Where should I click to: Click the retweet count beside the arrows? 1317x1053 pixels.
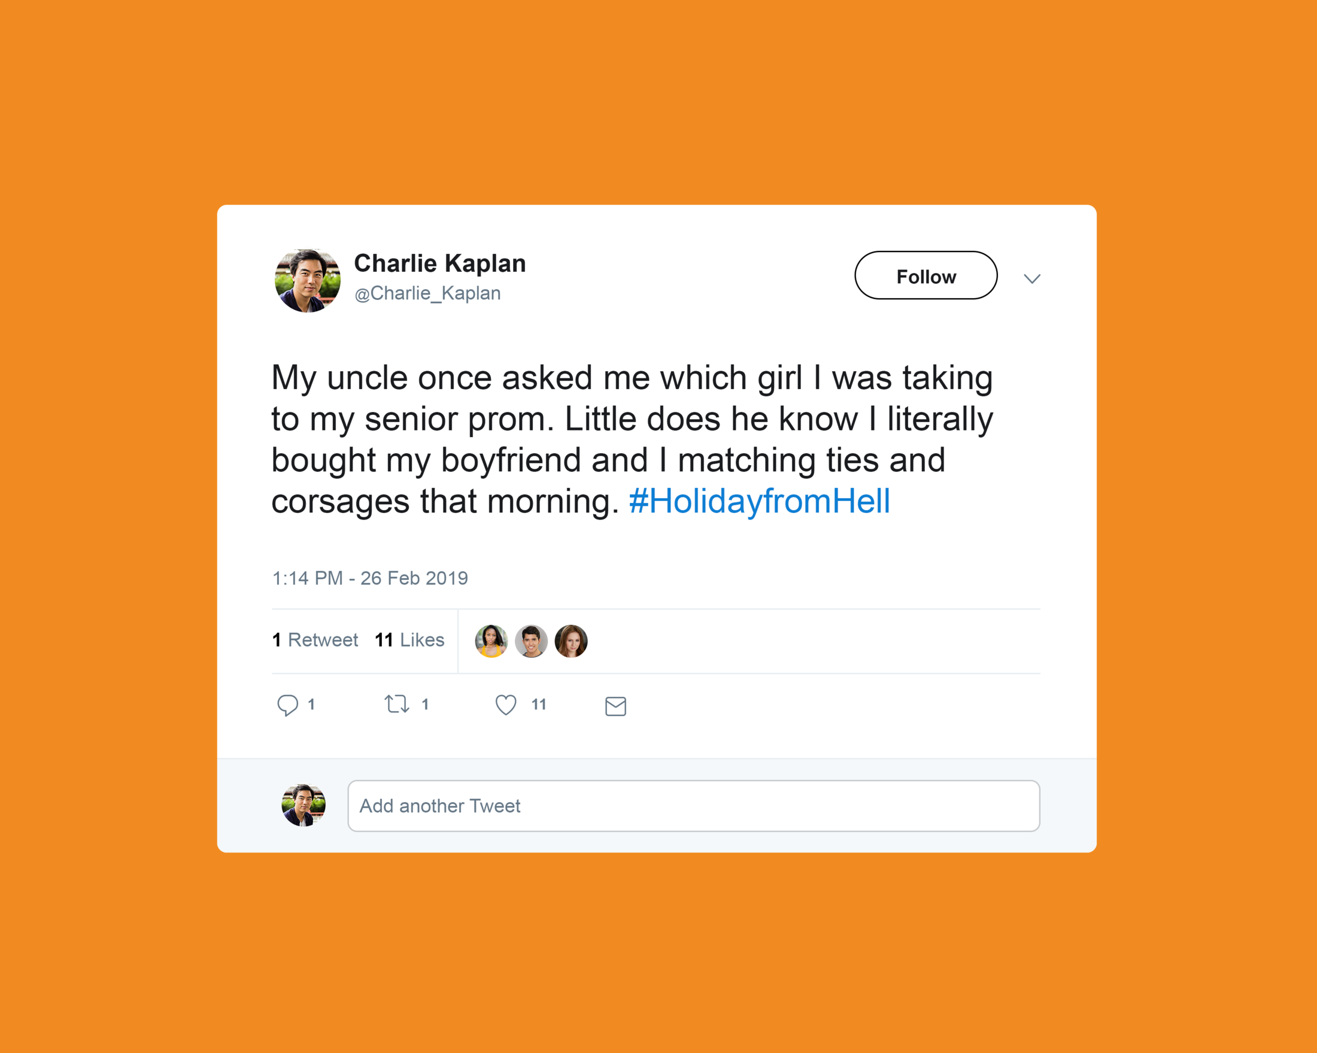(425, 705)
